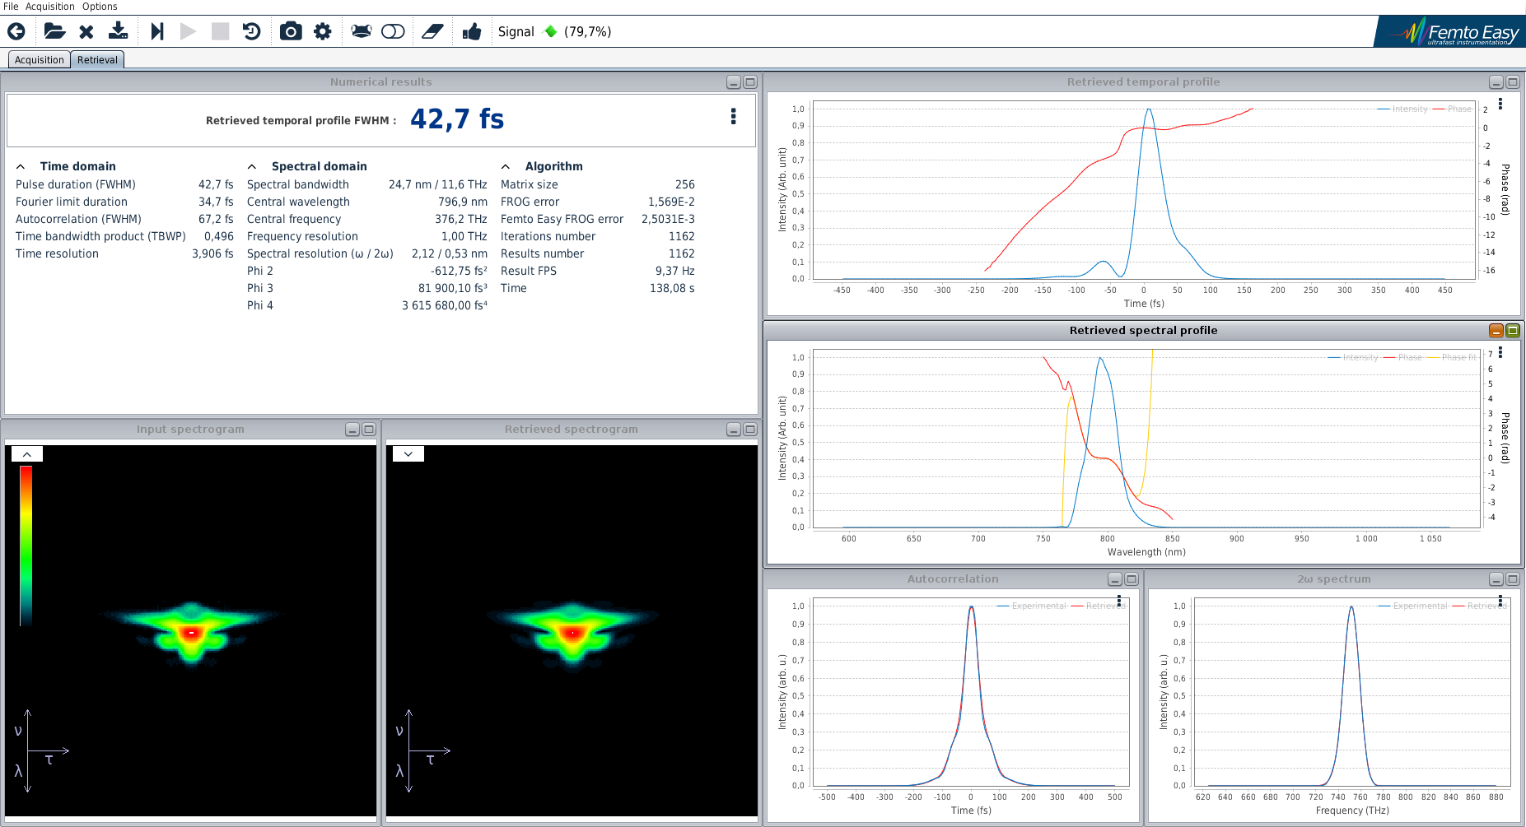Expand the Retrieved spectrogram colorbar chevron
This screenshot has height=827, width=1526.
[x=408, y=453]
